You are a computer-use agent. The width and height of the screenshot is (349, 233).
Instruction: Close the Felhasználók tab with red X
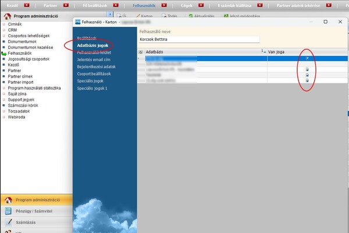click(x=164, y=5)
